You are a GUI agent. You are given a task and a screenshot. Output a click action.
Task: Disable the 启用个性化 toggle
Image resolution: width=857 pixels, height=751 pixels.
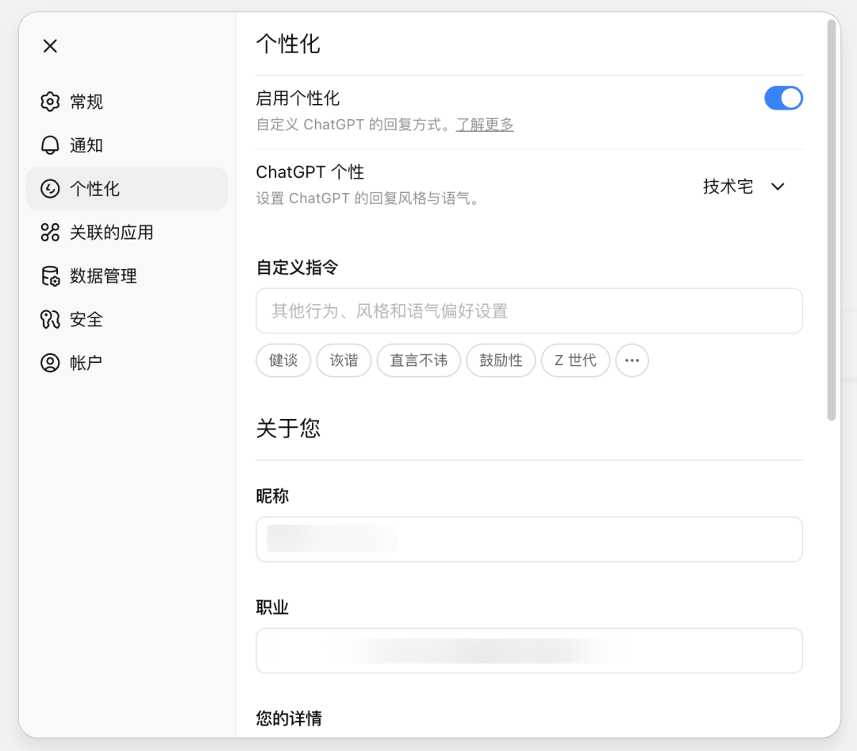784,98
